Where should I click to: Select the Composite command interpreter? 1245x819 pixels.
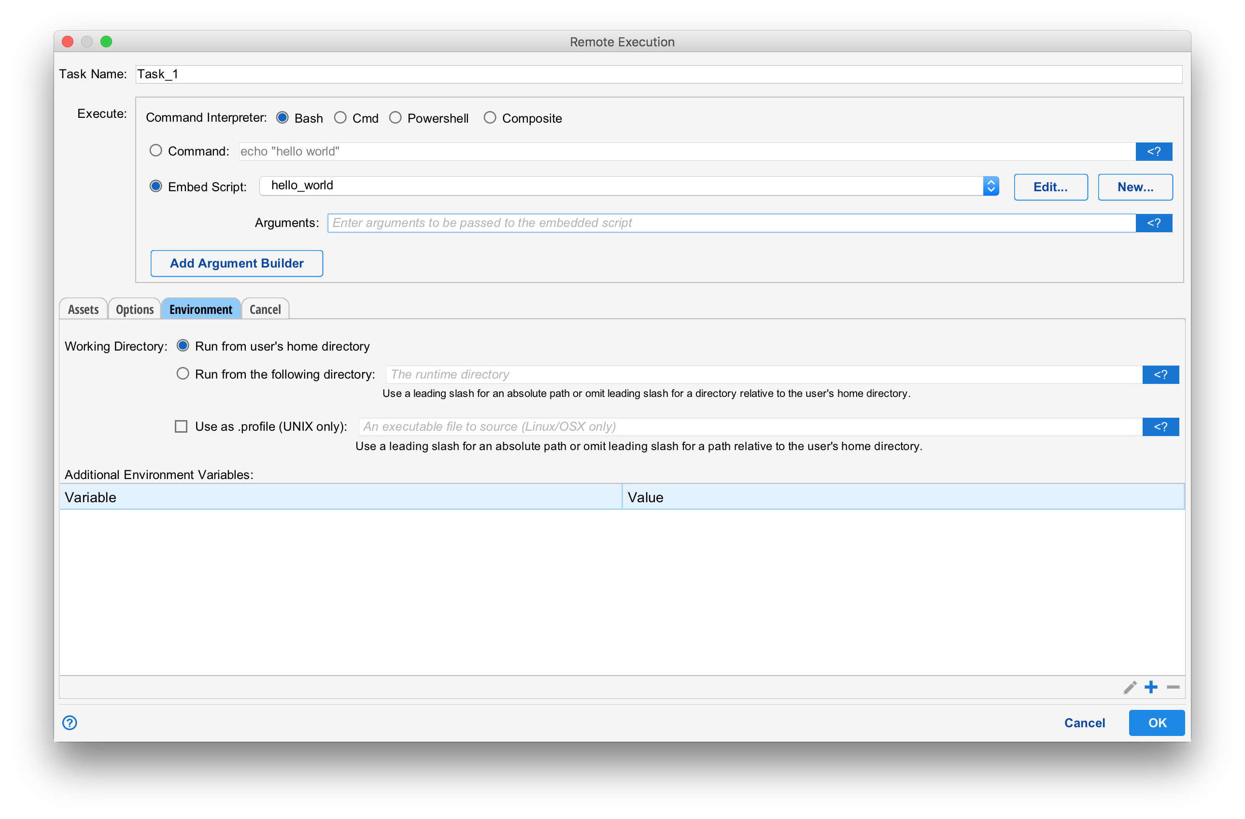coord(490,118)
